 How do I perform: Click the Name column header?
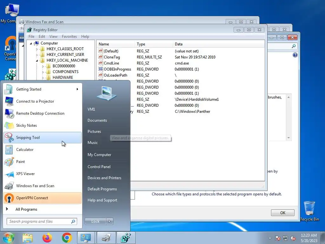116,44
